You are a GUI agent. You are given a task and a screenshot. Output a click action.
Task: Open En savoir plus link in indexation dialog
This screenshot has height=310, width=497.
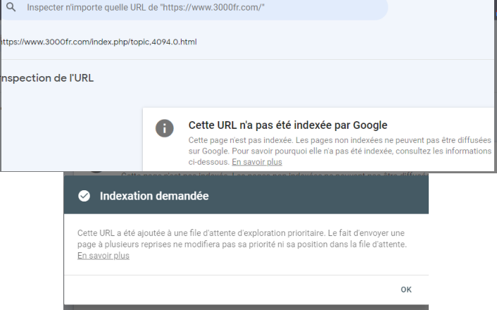click(103, 256)
